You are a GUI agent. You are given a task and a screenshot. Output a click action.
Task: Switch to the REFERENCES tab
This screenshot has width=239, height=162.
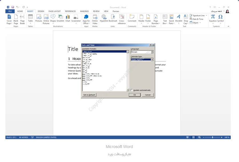[x=70, y=11]
